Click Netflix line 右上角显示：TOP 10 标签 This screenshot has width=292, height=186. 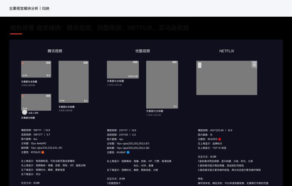[212, 148]
